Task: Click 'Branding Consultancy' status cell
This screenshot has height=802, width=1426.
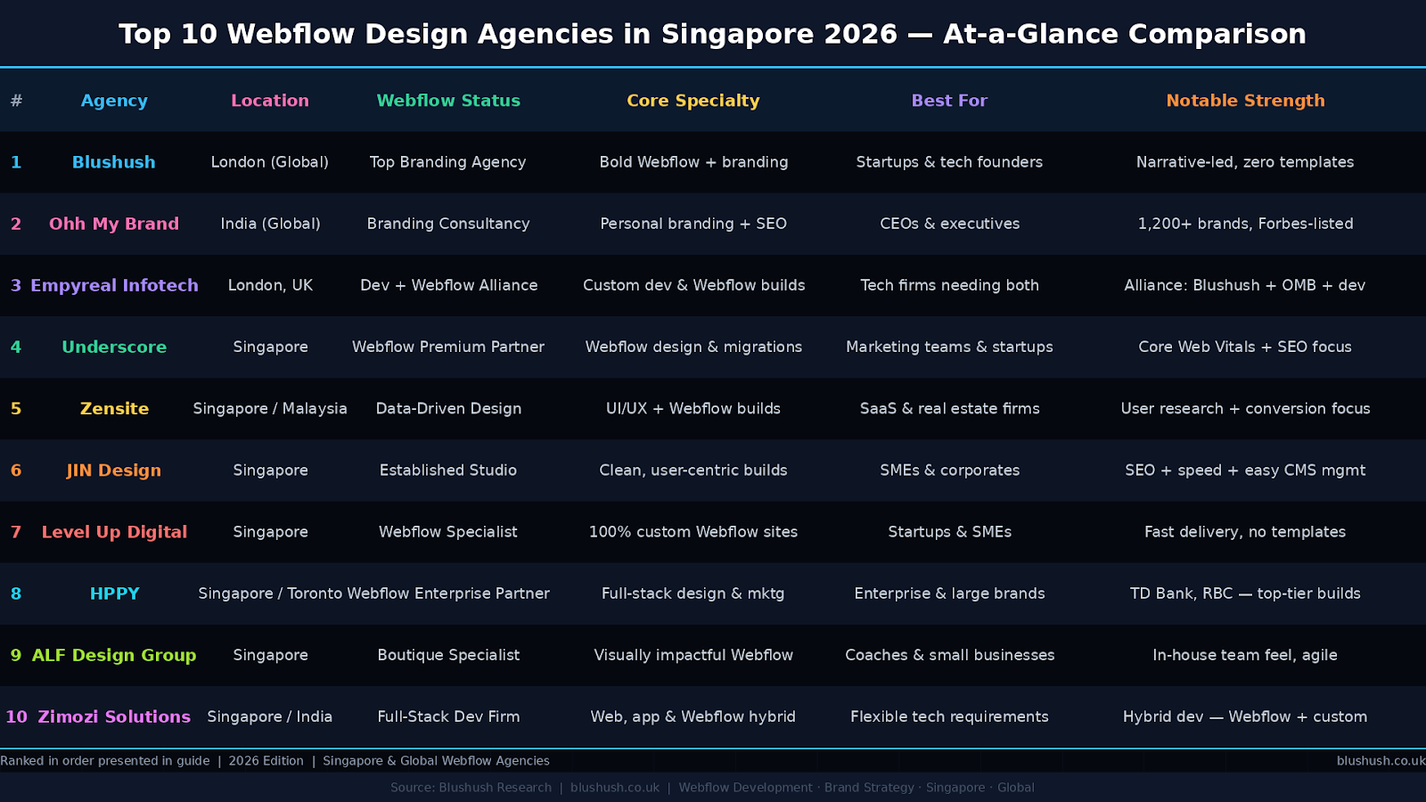Action: click(448, 224)
